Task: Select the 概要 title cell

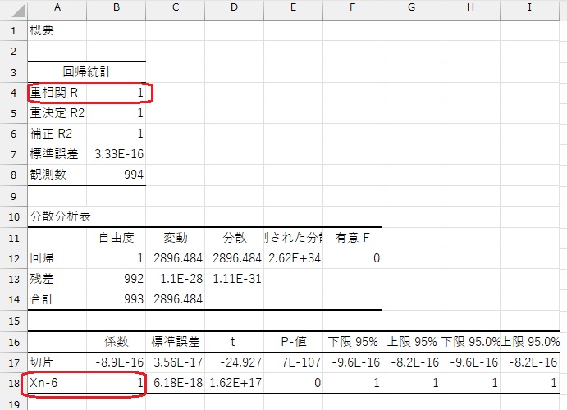Action: [57, 30]
